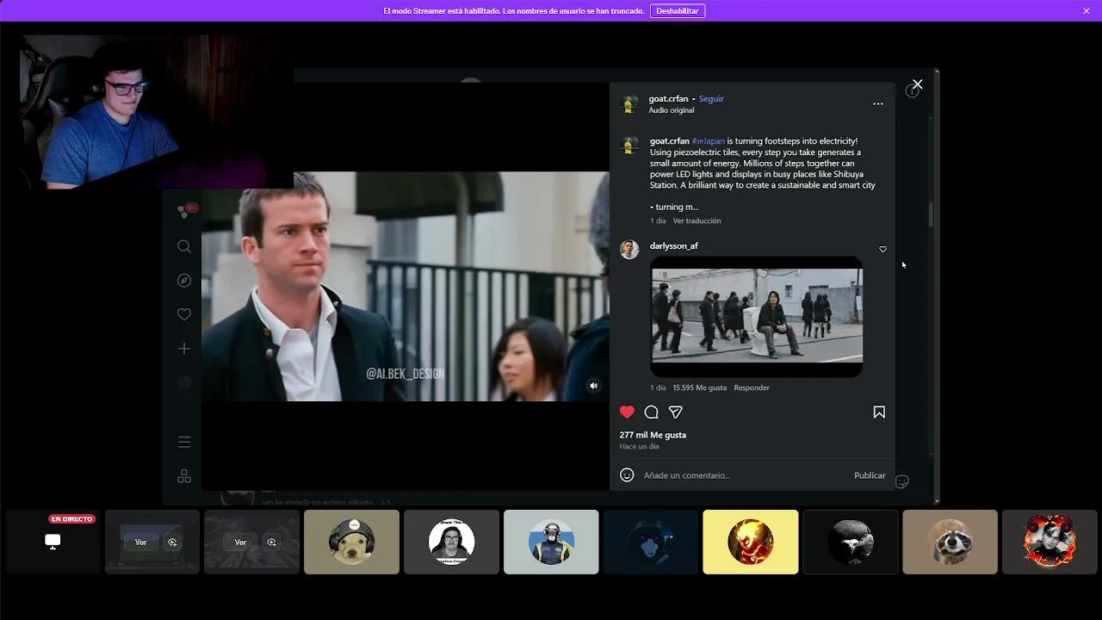Select the raccoon avatar tile
The height and width of the screenshot is (620, 1102).
(x=950, y=542)
